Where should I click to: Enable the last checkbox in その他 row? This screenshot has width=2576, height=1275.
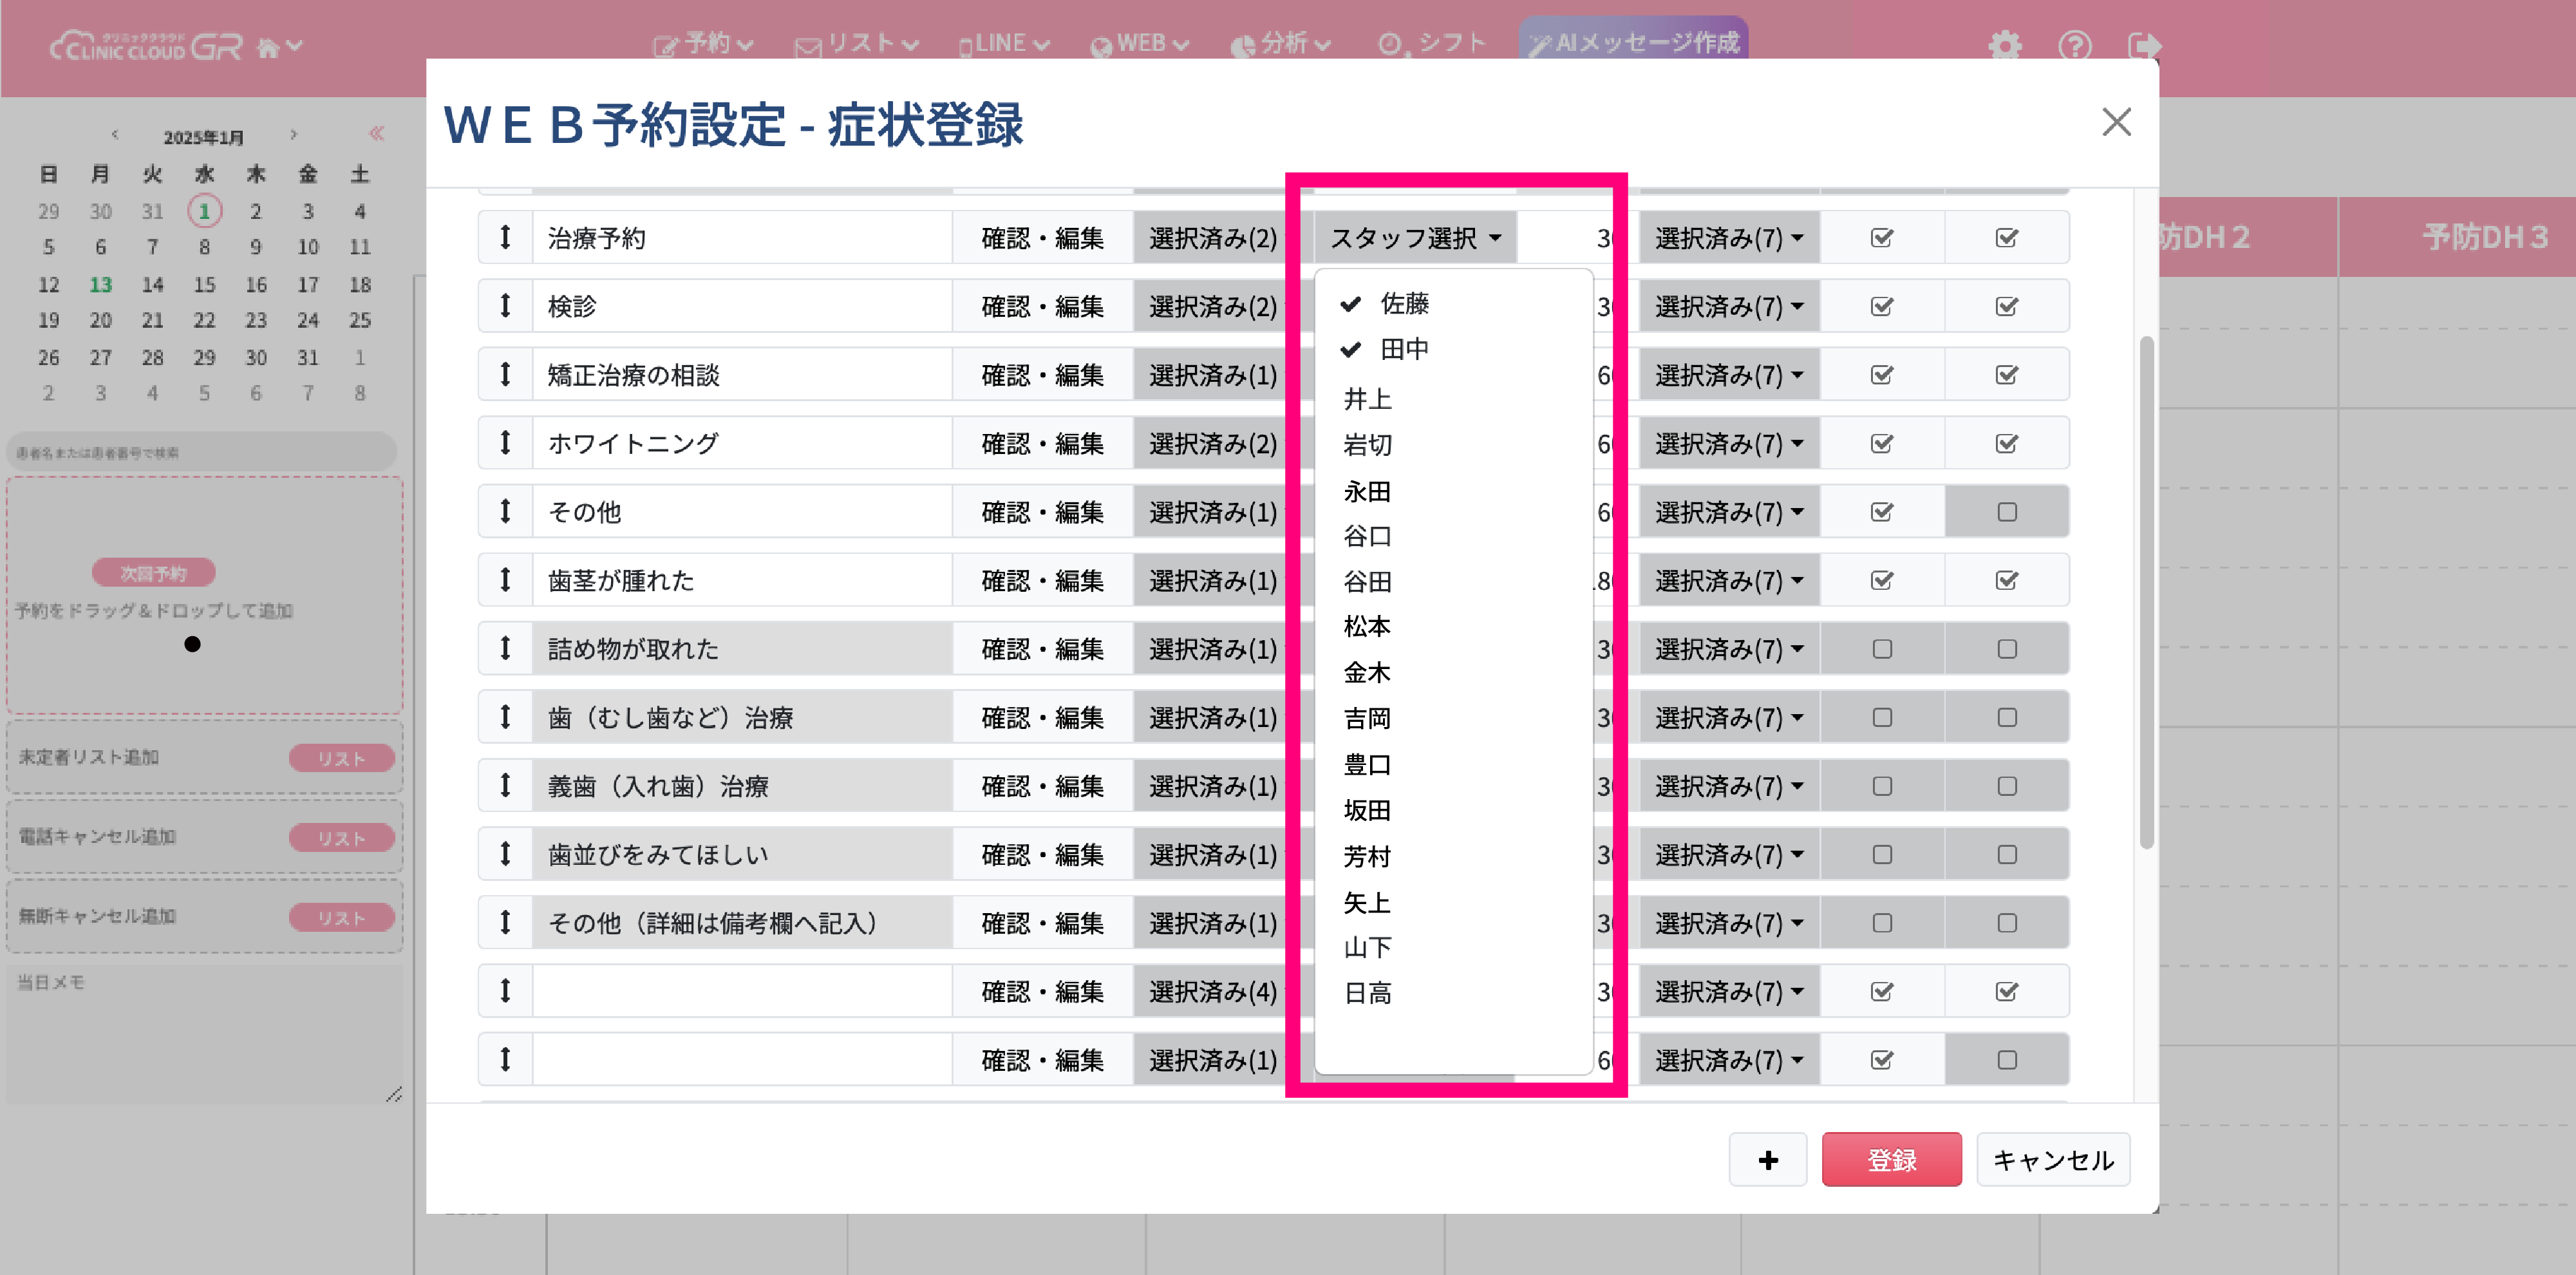[x=2006, y=512]
